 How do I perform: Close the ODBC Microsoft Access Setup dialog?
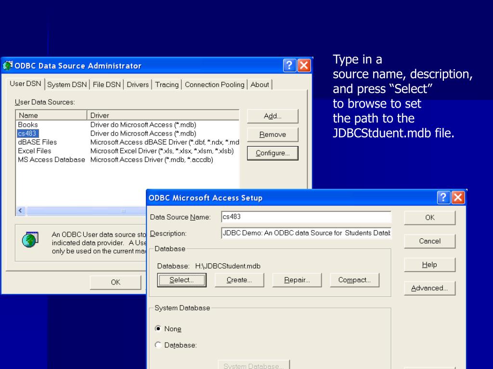click(x=458, y=197)
